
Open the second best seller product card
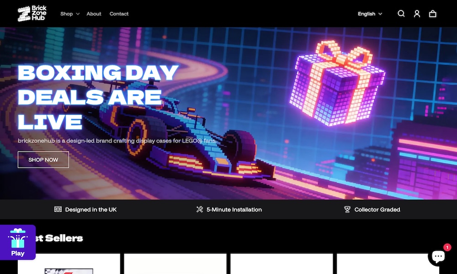point(175,264)
